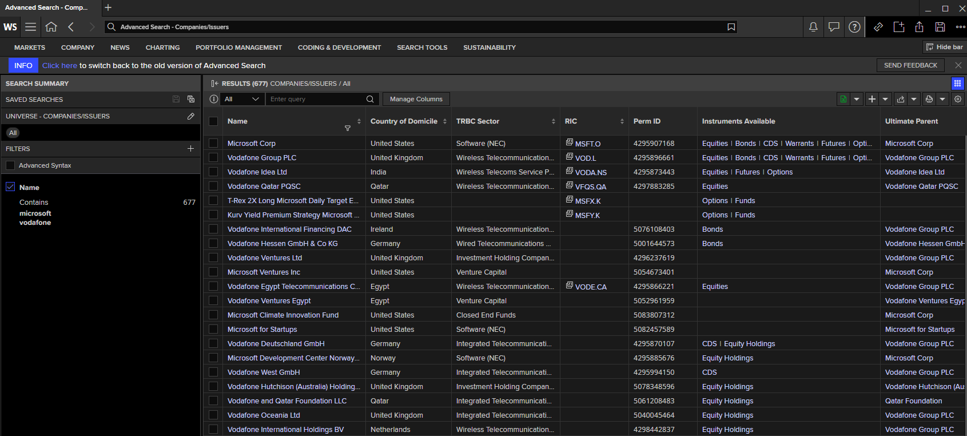967x436 pixels.
Task: Close the info banner
Action: tap(958, 65)
